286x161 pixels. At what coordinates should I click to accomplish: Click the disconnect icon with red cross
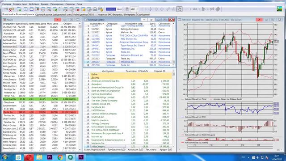[x=11, y=9]
